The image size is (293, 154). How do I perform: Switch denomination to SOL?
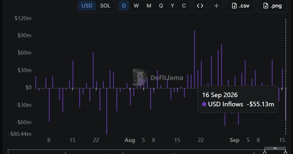coord(105,5)
